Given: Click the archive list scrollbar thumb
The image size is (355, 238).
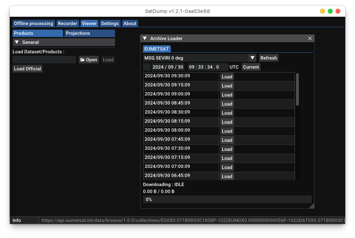Looking at the screenshot, I should pos(297,89).
